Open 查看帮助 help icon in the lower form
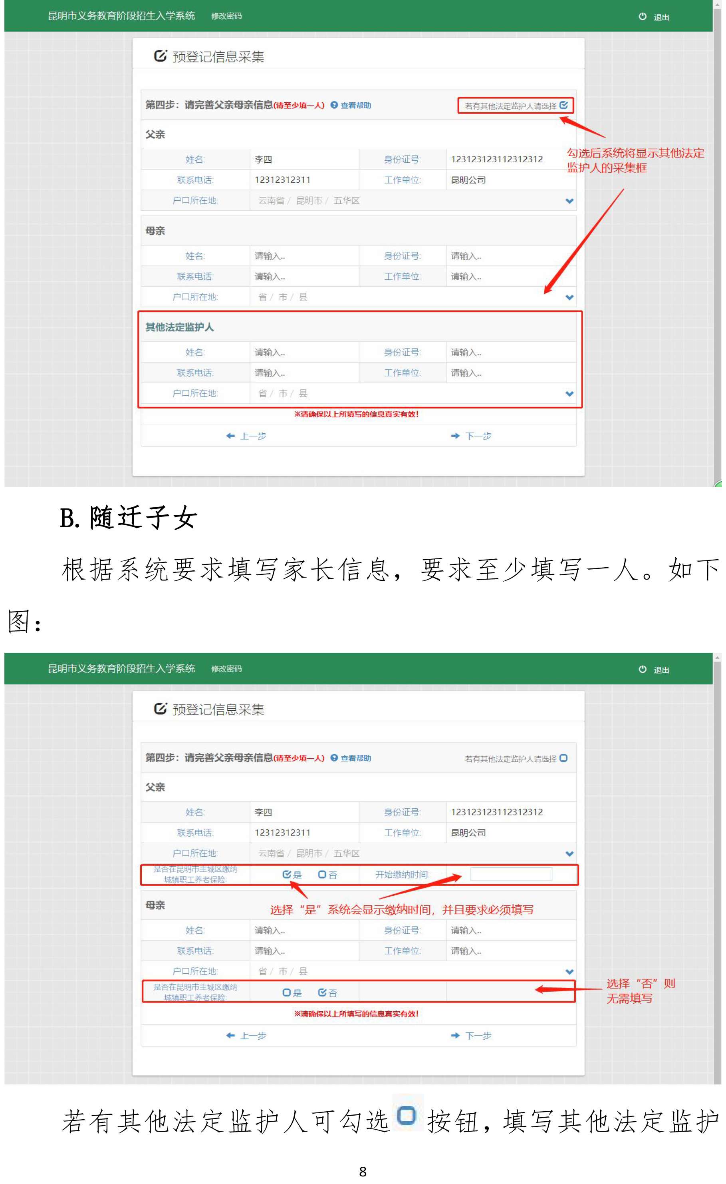 [x=334, y=758]
